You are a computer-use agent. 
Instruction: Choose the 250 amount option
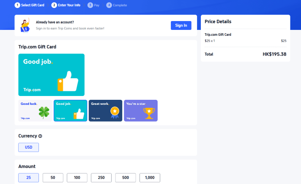(x=101, y=178)
